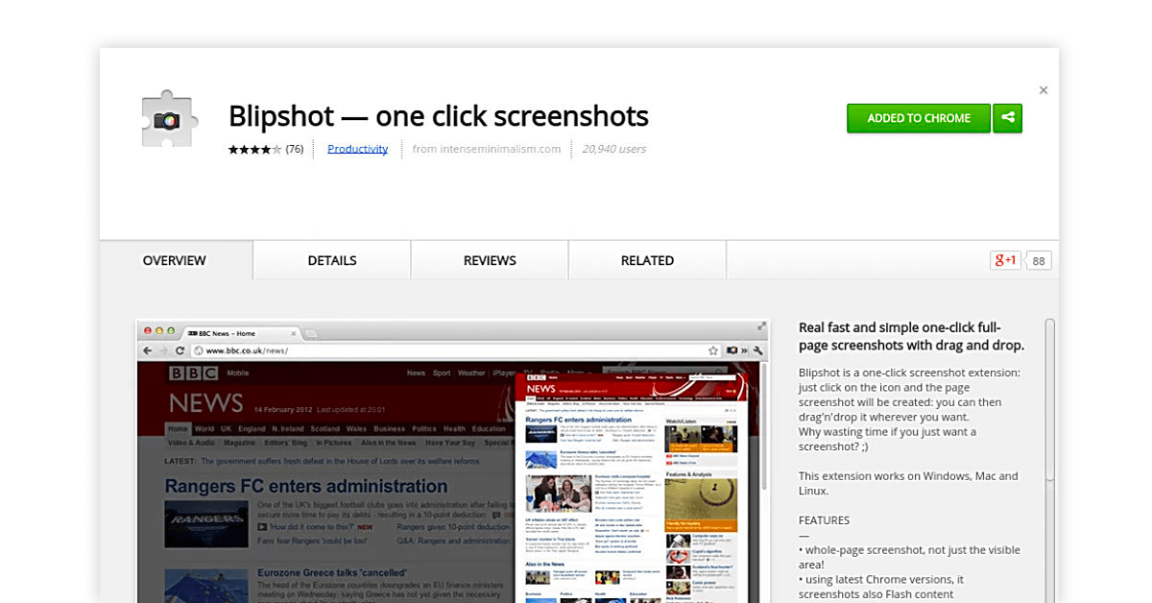Click the star rating for Blipshot

(254, 149)
